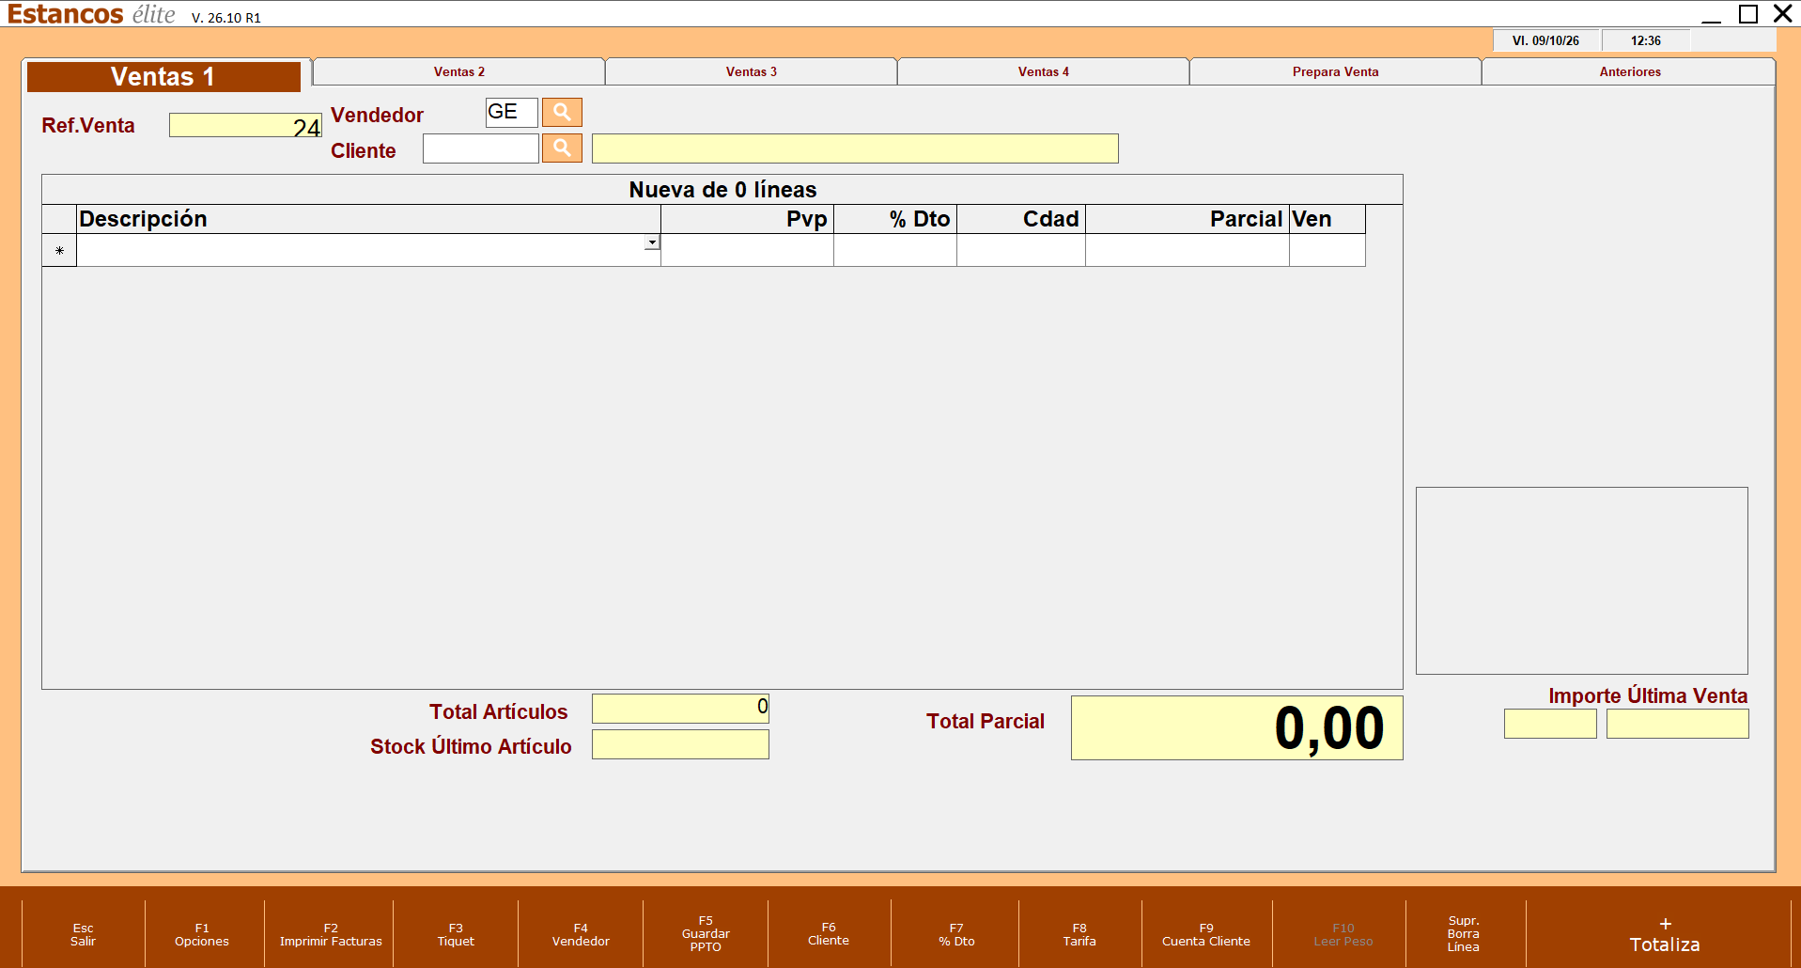
Task: Click the Descripción column header
Action: tap(368, 219)
